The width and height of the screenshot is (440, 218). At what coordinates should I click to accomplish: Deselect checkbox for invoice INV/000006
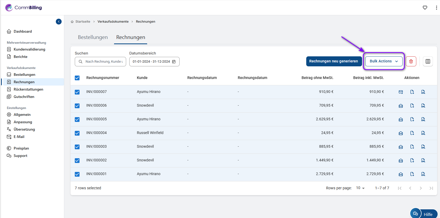pyautogui.click(x=77, y=106)
